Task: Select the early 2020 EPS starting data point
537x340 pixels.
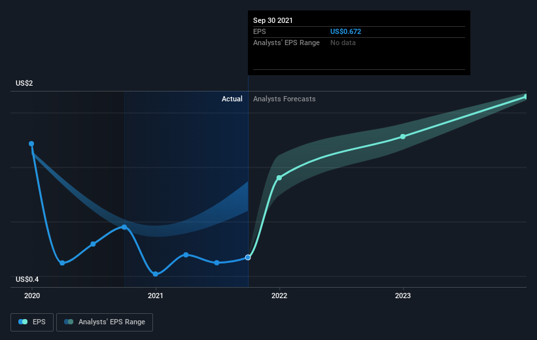Action: pyautogui.click(x=31, y=144)
